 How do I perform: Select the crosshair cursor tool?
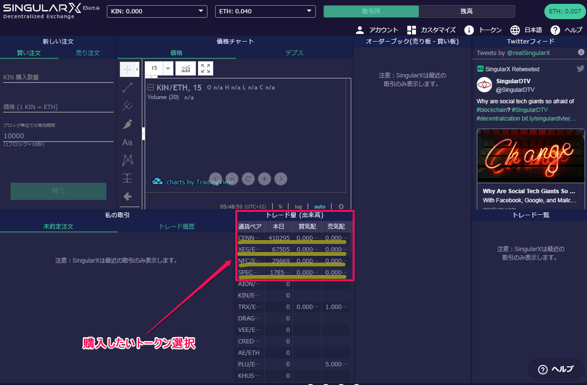click(127, 69)
